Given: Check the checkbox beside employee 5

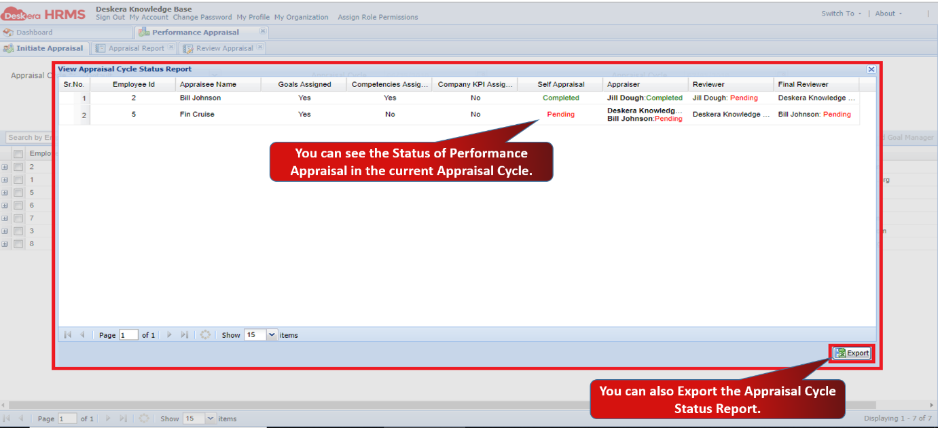Looking at the screenshot, I should click(x=18, y=192).
